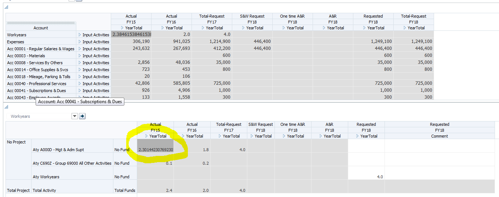This screenshot has height=197, width=499.
Task: Open the Workyears dropdown arrow
Action: (x=75, y=116)
